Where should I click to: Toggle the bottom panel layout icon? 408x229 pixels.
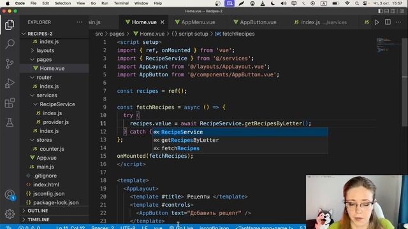click(x=387, y=11)
